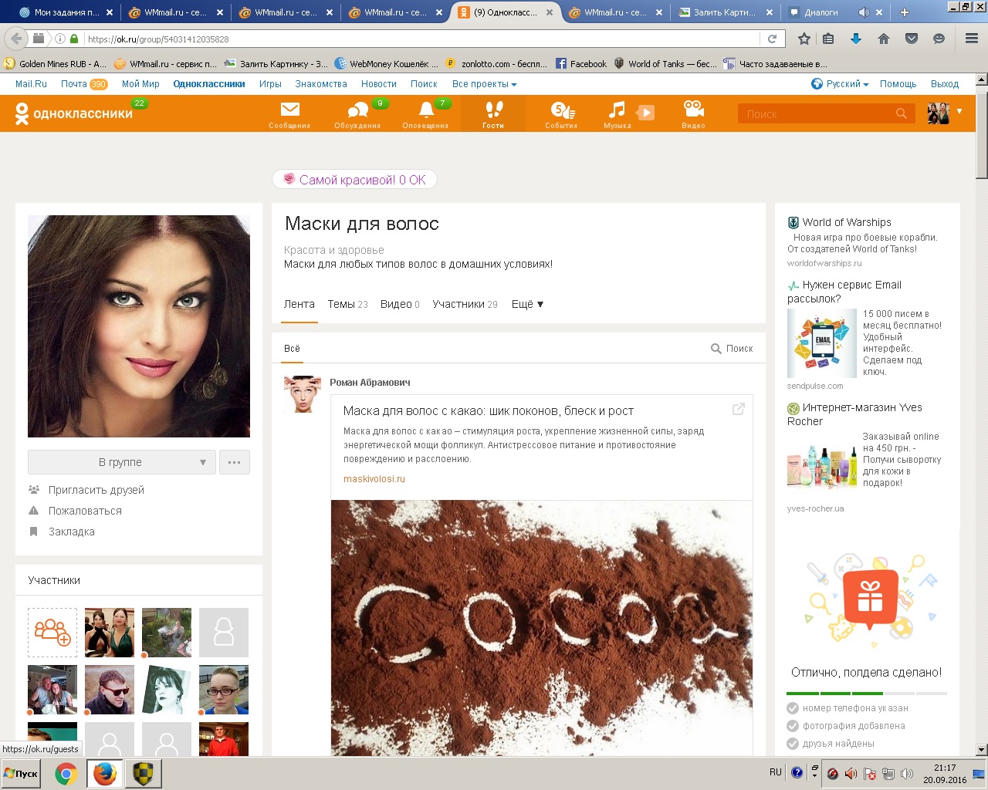Open the World of Warships ad

[x=847, y=222]
